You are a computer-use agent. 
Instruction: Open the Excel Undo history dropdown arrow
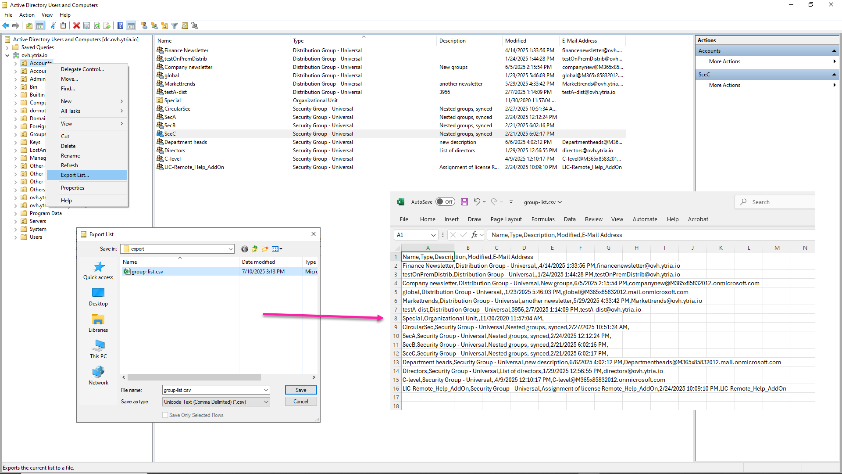click(x=484, y=202)
